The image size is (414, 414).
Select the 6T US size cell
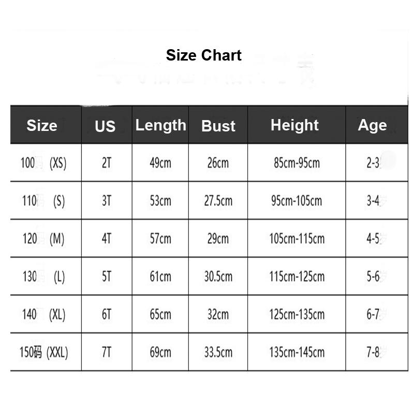(x=107, y=314)
